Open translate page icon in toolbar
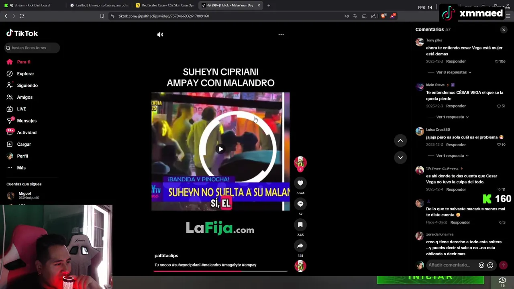Viewport: 514px width, 289px height. click(355, 16)
